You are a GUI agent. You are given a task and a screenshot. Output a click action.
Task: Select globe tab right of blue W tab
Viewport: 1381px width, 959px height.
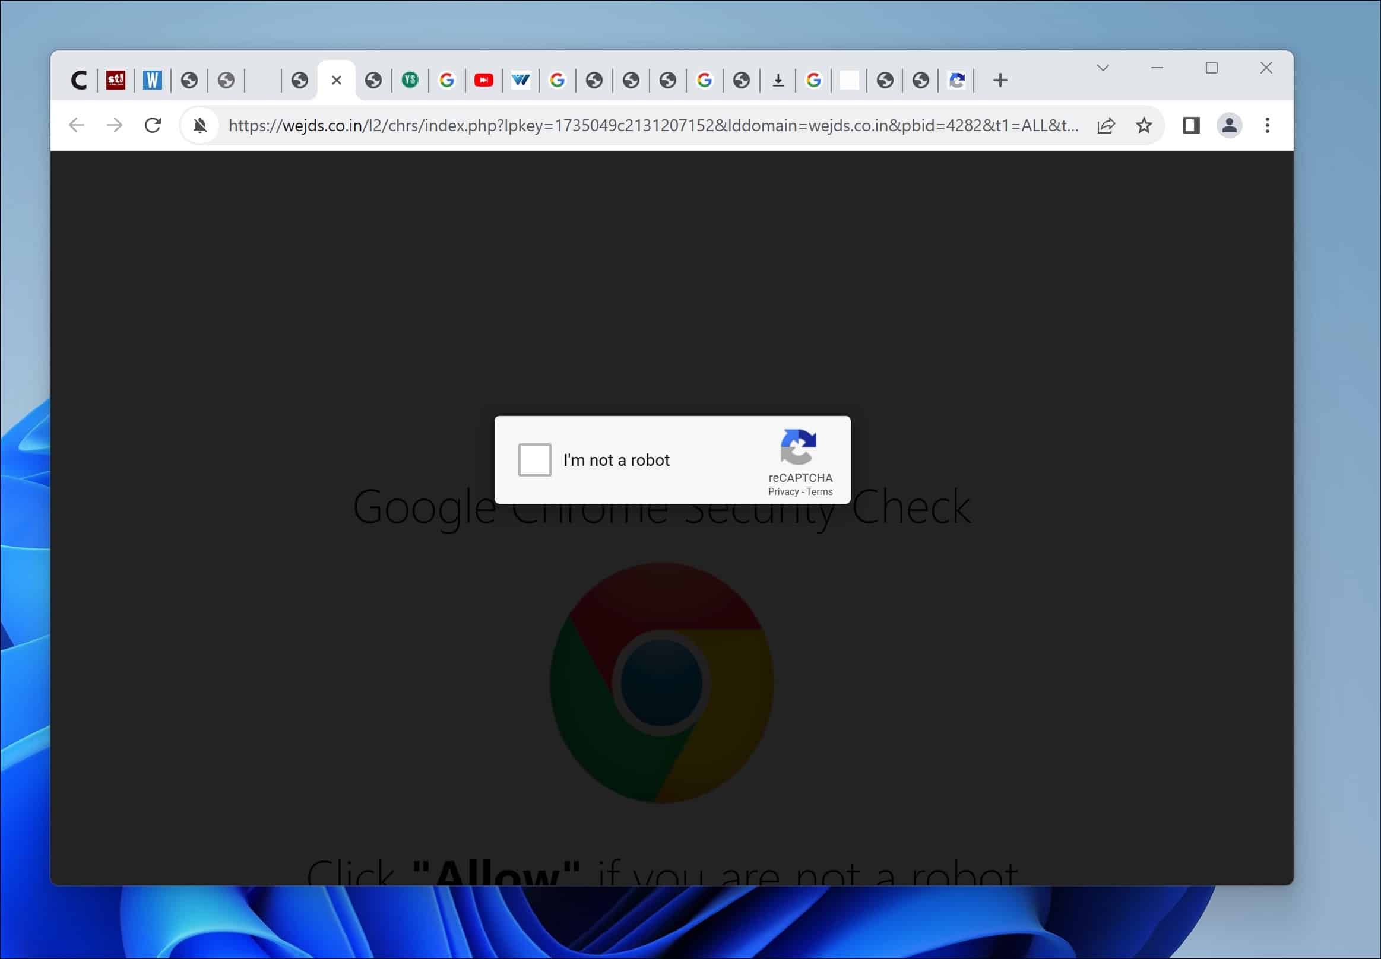pyautogui.click(x=189, y=80)
